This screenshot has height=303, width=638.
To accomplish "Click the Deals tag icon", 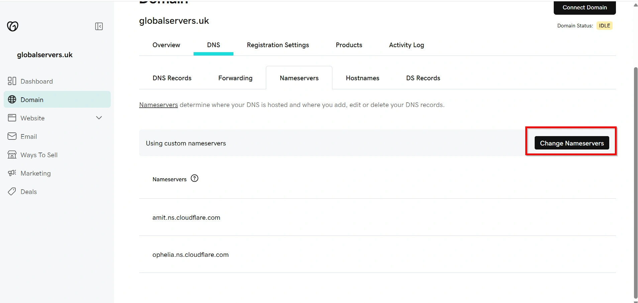I will 12,191.
